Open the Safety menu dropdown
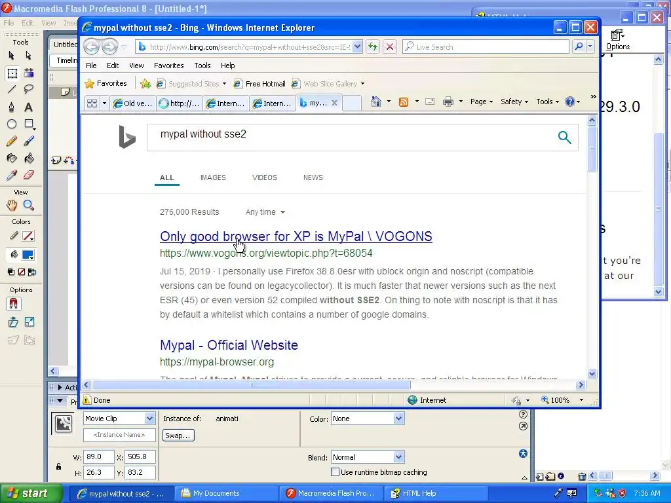Image resolution: width=671 pixels, height=503 pixels. coord(514,102)
